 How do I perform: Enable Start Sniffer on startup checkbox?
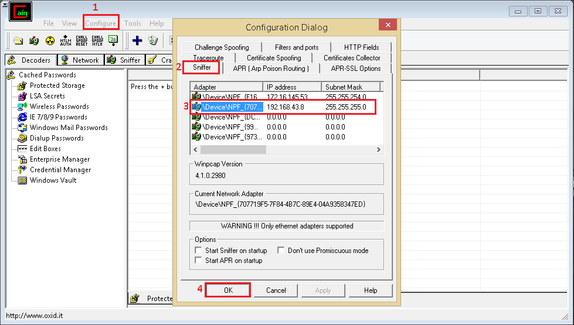click(x=198, y=251)
